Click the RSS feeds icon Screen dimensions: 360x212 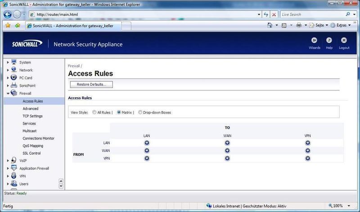(284, 25)
